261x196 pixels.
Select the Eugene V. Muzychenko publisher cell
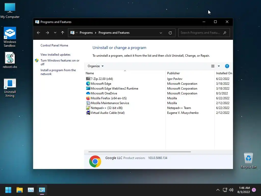[183, 113]
